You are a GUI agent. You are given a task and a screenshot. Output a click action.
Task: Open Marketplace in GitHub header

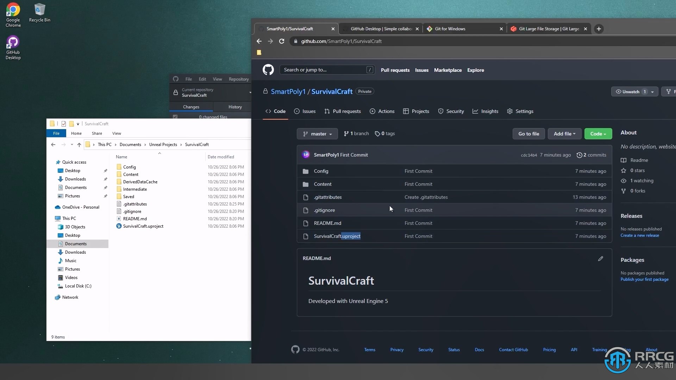[x=447, y=70]
